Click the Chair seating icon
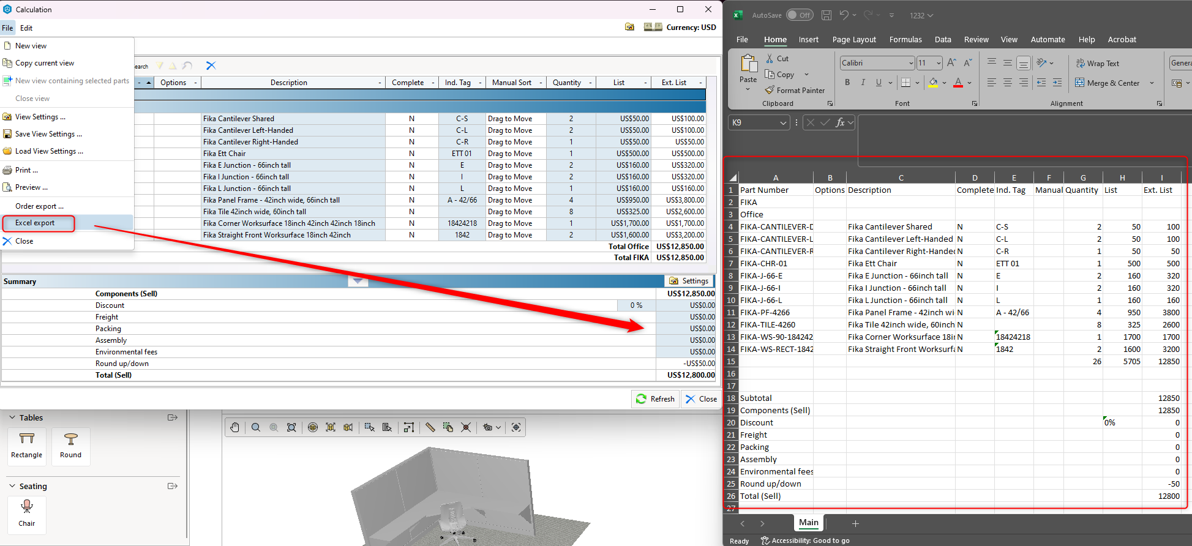1192x546 pixels. [x=27, y=514]
